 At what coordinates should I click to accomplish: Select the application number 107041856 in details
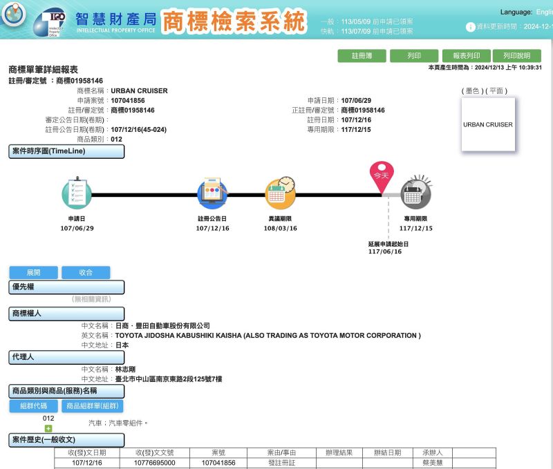tap(128, 101)
